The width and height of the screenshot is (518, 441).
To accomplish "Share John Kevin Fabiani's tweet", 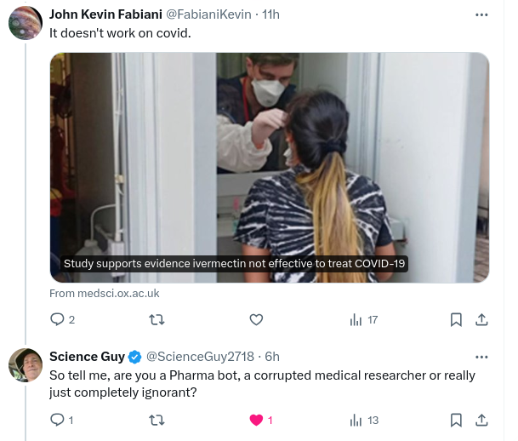I will (x=481, y=319).
